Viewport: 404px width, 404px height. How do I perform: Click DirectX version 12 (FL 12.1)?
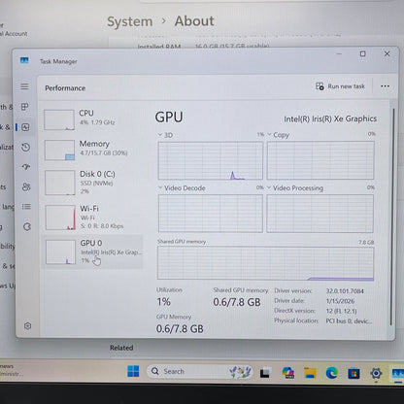tap(341, 311)
